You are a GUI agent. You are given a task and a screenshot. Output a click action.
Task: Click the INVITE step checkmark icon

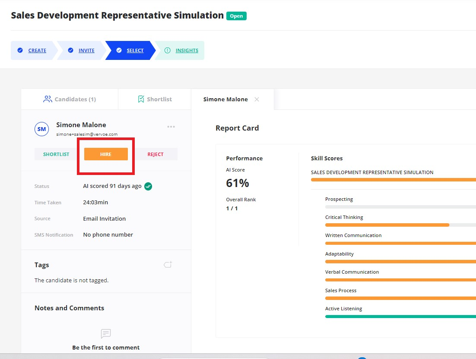(x=70, y=50)
